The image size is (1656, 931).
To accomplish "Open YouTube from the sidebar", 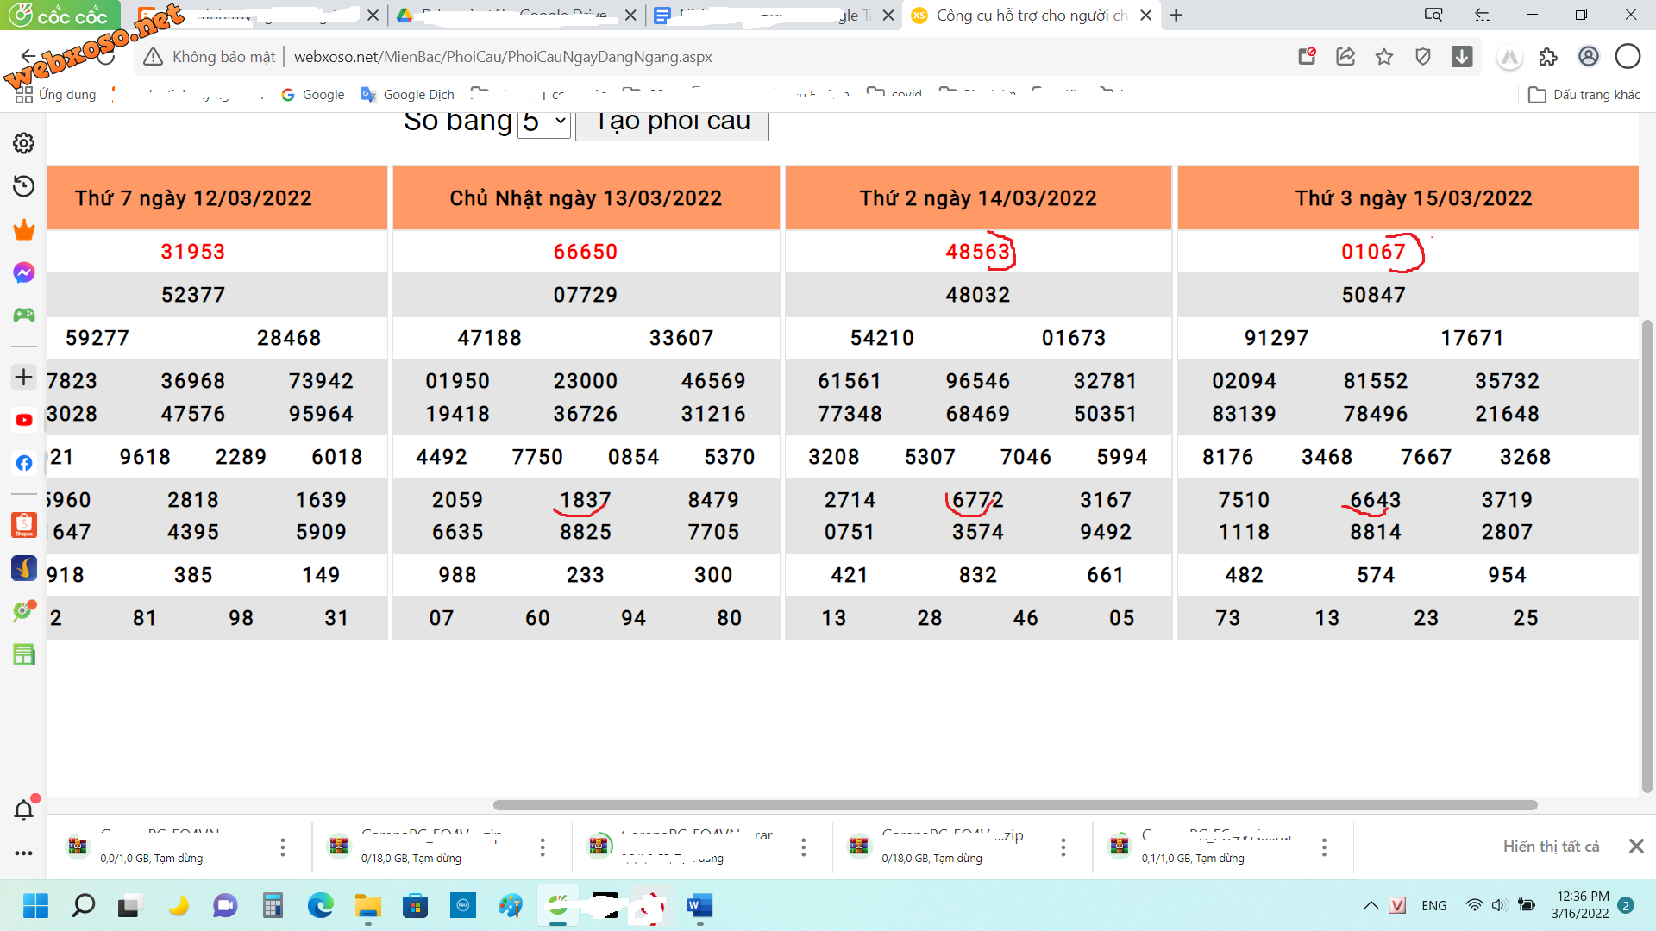I will [x=24, y=420].
